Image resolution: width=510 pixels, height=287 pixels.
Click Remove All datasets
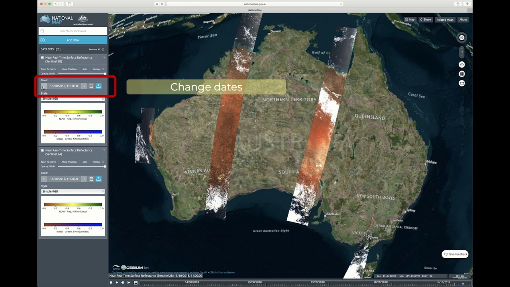pyautogui.click(x=96, y=49)
